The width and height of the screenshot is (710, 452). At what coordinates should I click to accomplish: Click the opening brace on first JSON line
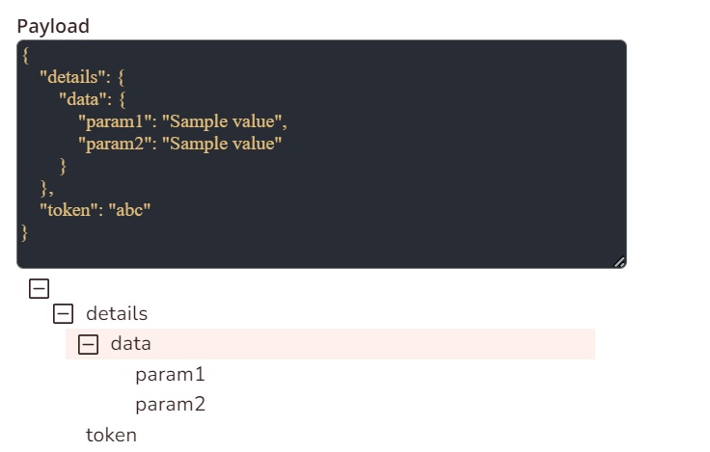(x=25, y=56)
